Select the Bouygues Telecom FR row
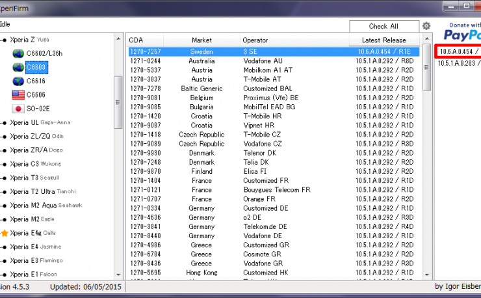481x298 pixels. [x=274, y=190]
